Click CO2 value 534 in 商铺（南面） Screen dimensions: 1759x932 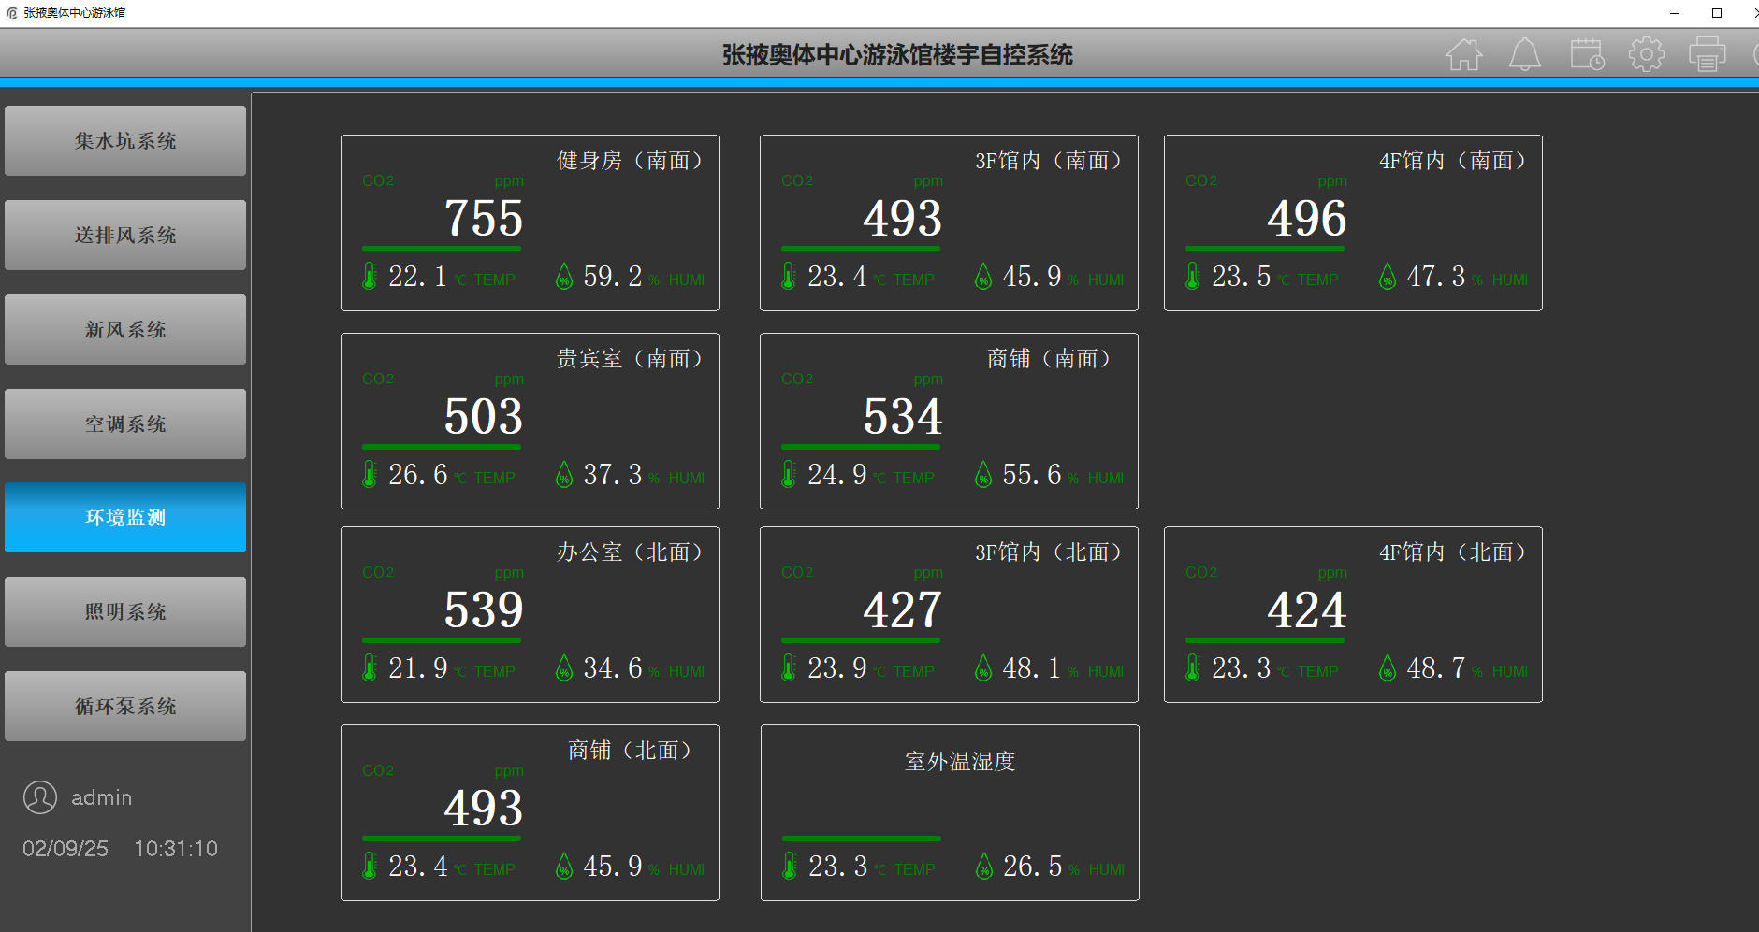coord(902,417)
